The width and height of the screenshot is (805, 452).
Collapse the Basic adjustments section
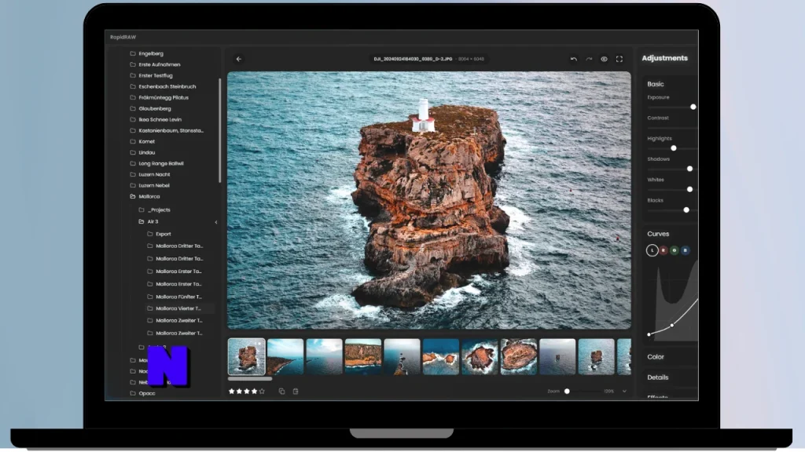(x=656, y=84)
